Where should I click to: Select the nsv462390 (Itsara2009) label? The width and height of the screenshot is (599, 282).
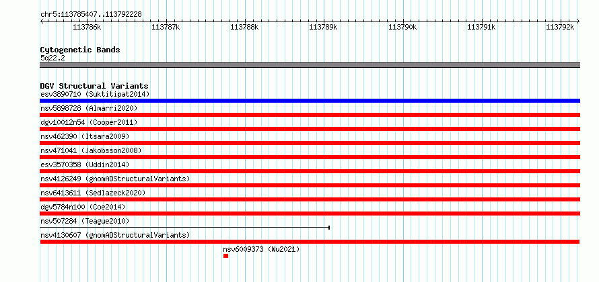click(85, 136)
